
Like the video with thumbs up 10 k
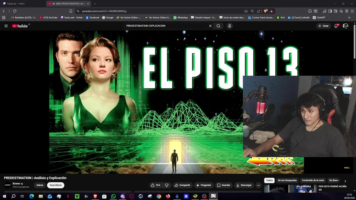155,185
